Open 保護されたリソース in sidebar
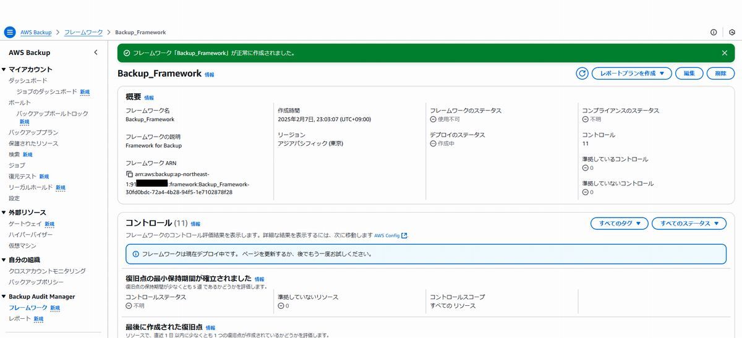This screenshot has height=338, width=742. [33, 144]
